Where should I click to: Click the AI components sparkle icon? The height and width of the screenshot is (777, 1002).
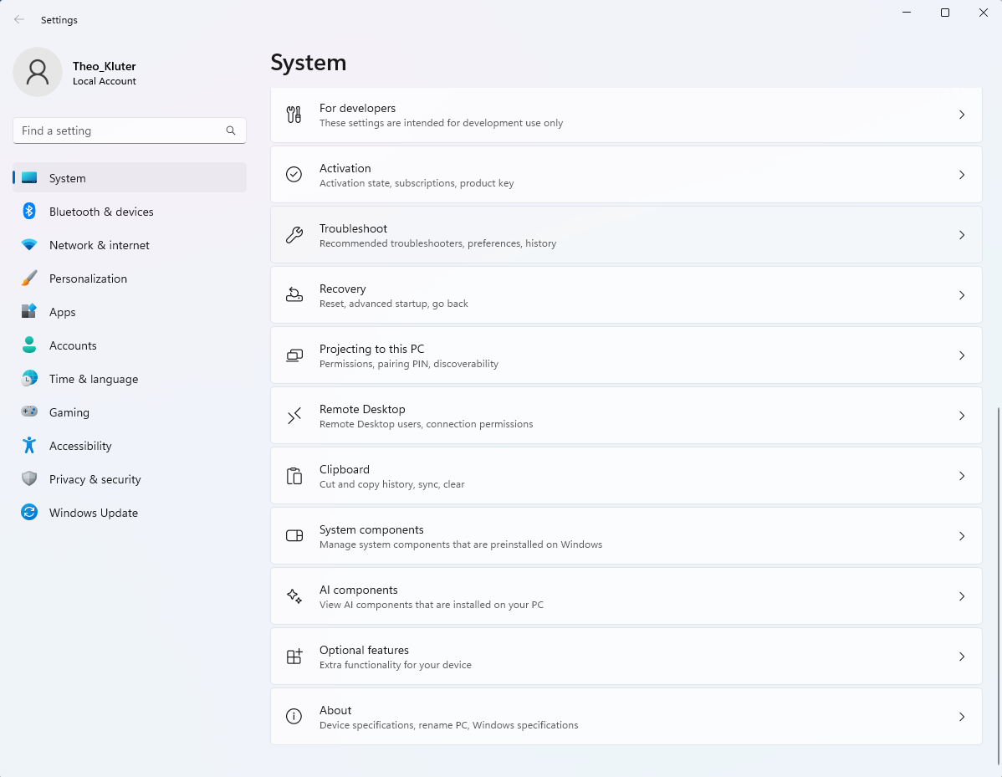[x=294, y=596]
